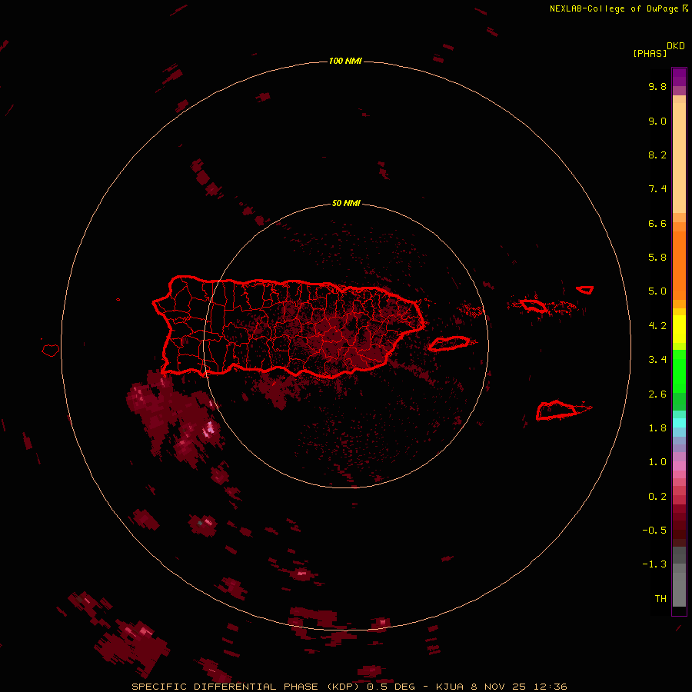Click the 2.6 scale value

point(657,394)
